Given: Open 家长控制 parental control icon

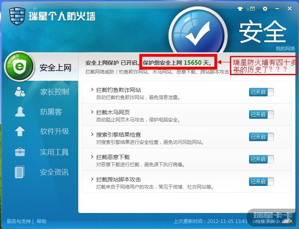Looking at the screenshot, I should [20, 92].
